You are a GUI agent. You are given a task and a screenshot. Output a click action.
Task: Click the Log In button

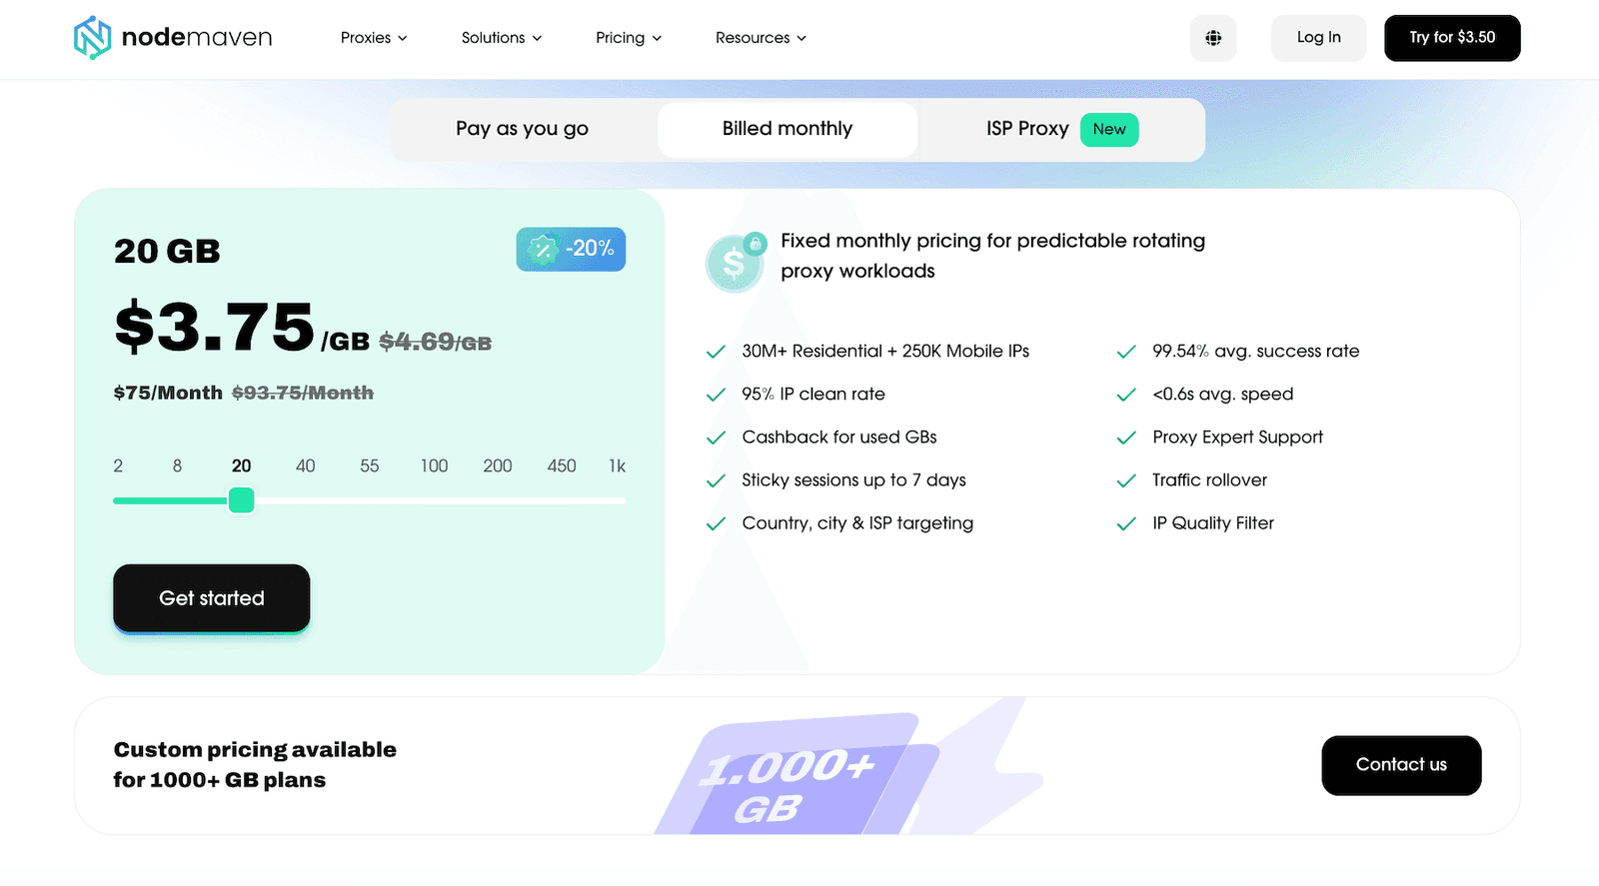1319,38
